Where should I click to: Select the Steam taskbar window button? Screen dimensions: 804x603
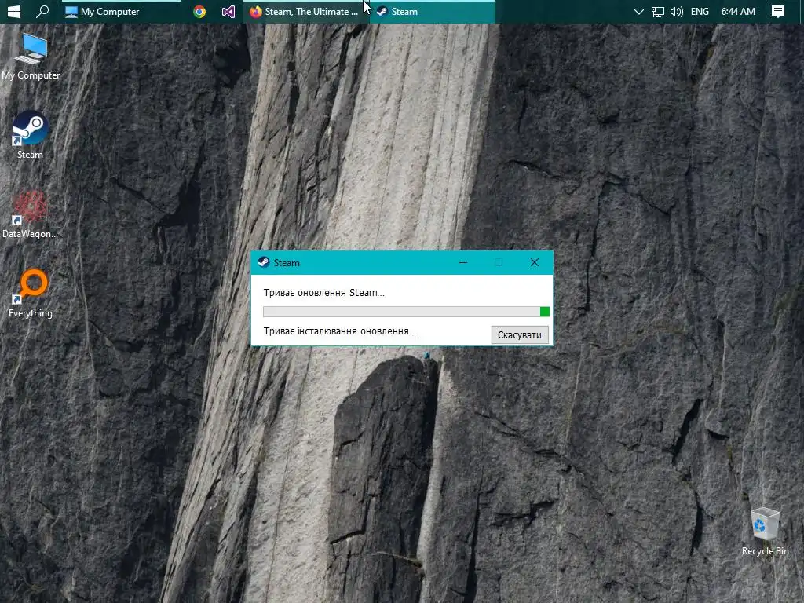tap(433, 11)
